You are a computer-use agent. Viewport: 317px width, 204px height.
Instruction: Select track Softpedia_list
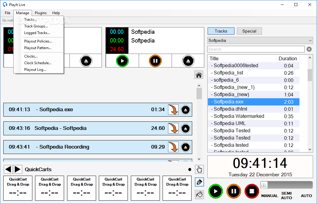click(x=254, y=73)
